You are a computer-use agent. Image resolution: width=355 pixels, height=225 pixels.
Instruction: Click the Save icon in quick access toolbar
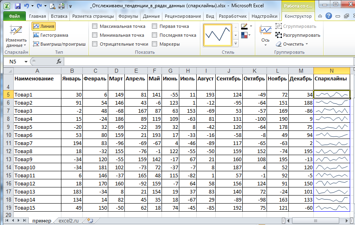(17, 6)
